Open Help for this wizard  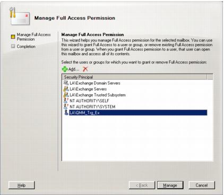[x=21, y=185]
